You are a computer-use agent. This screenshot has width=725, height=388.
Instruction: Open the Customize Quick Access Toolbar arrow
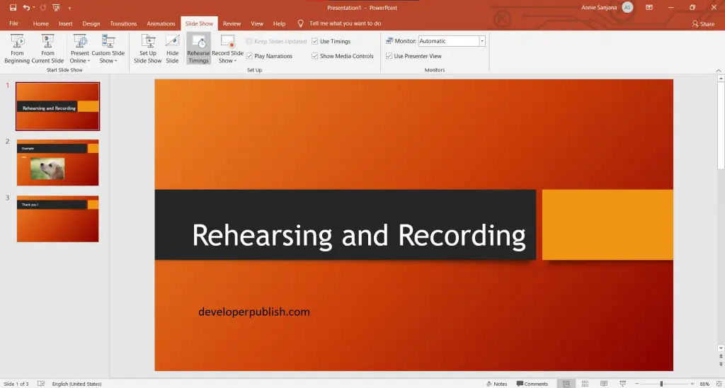click(x=69, y=8)
